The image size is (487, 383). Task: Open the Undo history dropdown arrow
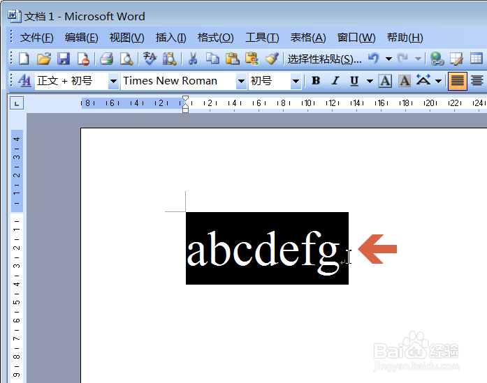388,59
